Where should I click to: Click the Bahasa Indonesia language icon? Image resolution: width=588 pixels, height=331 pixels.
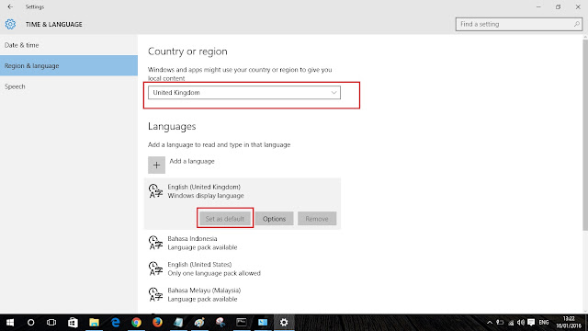point(155,243)
